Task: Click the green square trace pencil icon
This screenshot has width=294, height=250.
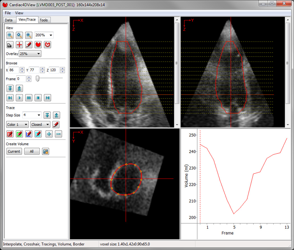Action: (19, 134)
